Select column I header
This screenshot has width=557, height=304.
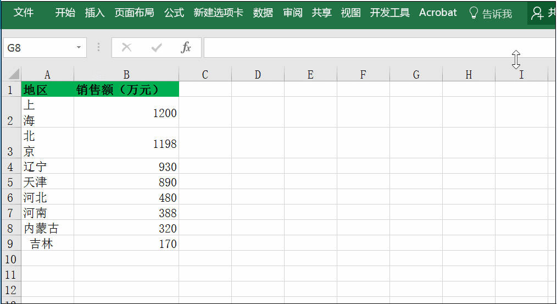click(x=521, y=75)
